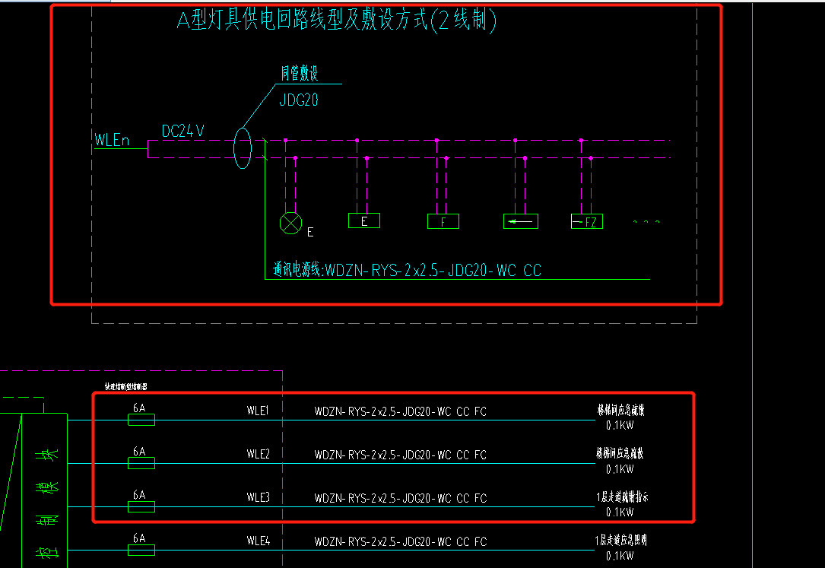Click the 0.1KW value on WLE3 row
This screenshot has height=568, width=825.
[x=620, y=512]
